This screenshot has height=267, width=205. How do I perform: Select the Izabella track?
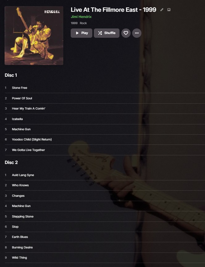click(x=105, y=119)
